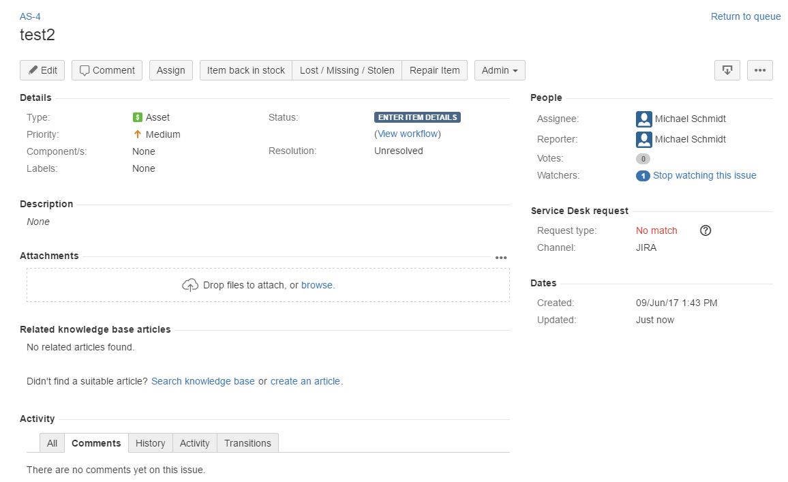Click the Assign button
The image size is (788, 482).
pyautogui.click(x=171, y=70)
